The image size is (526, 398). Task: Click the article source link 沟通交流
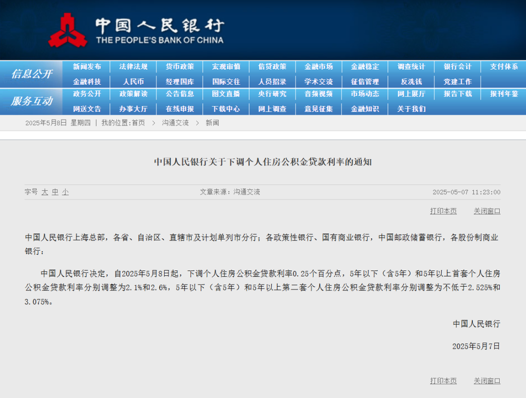point(247,192)
